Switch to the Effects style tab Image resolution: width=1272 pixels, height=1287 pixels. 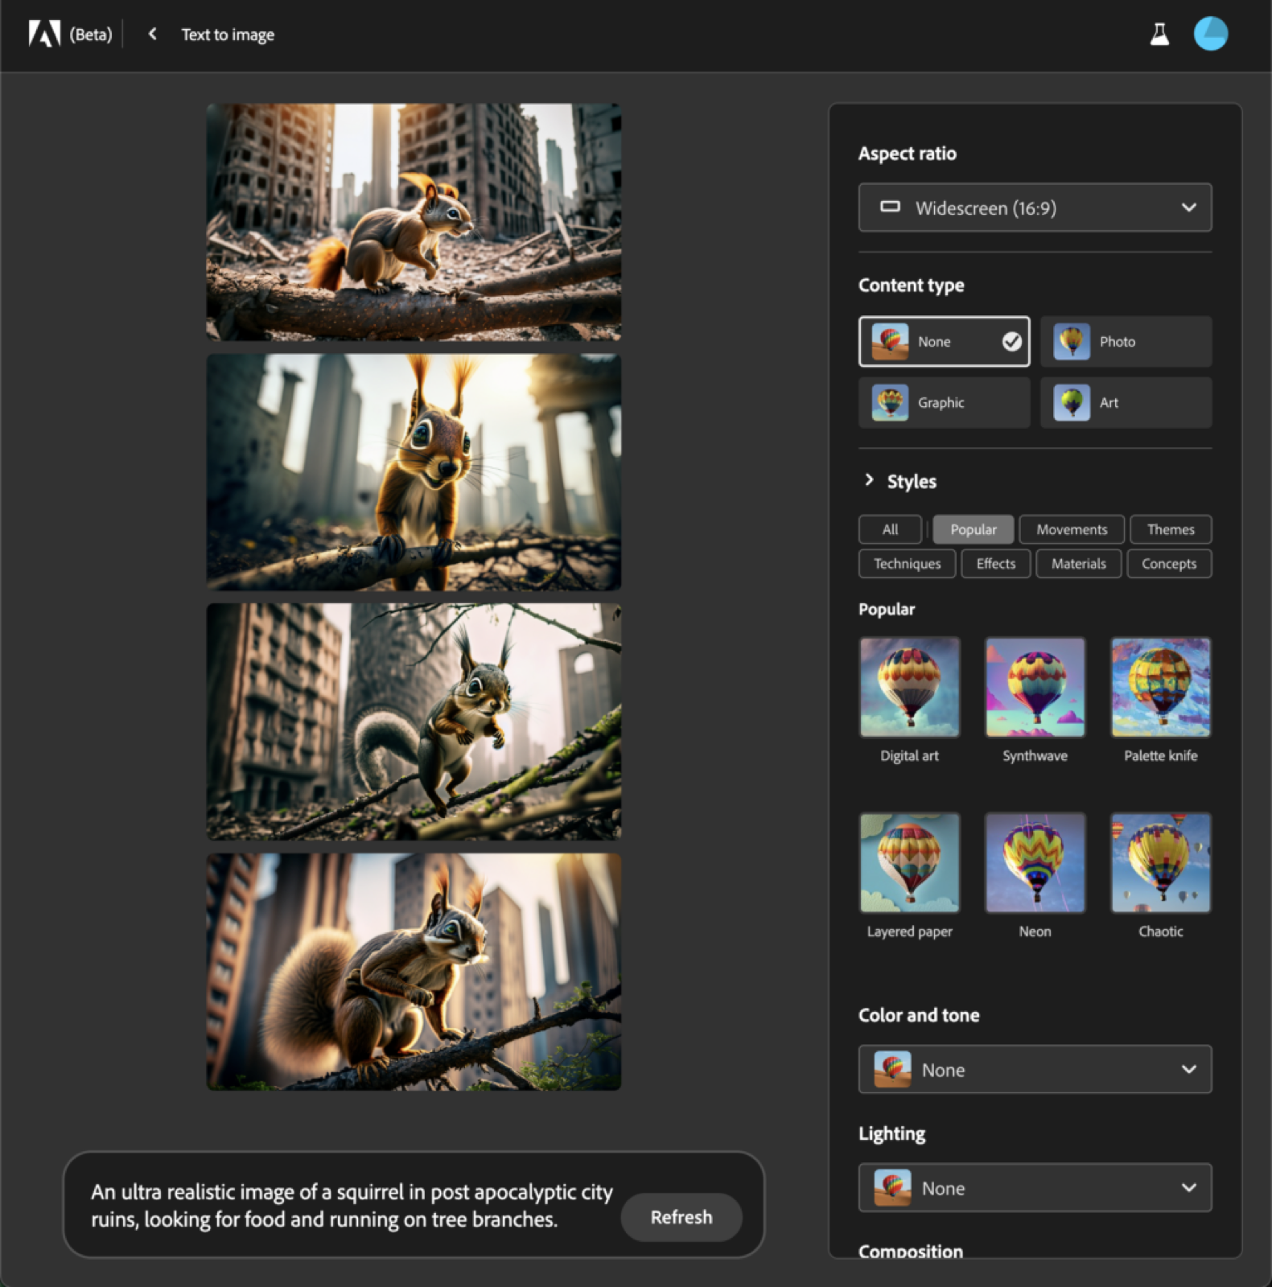pos(995,564)
